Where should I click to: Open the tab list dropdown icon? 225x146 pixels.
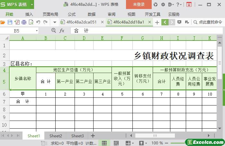click(187, 22)
